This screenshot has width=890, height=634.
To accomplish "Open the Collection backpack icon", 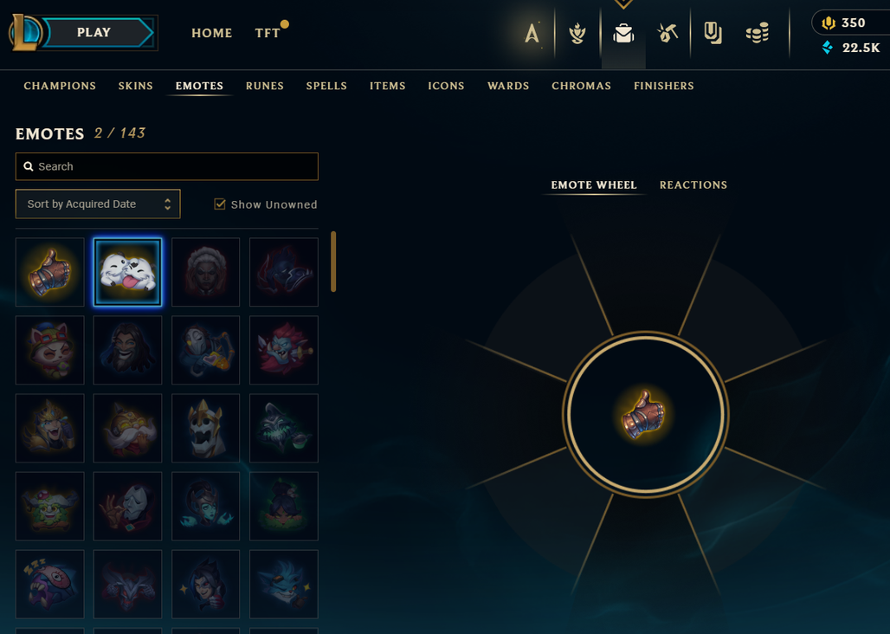I will coord(623,33).
